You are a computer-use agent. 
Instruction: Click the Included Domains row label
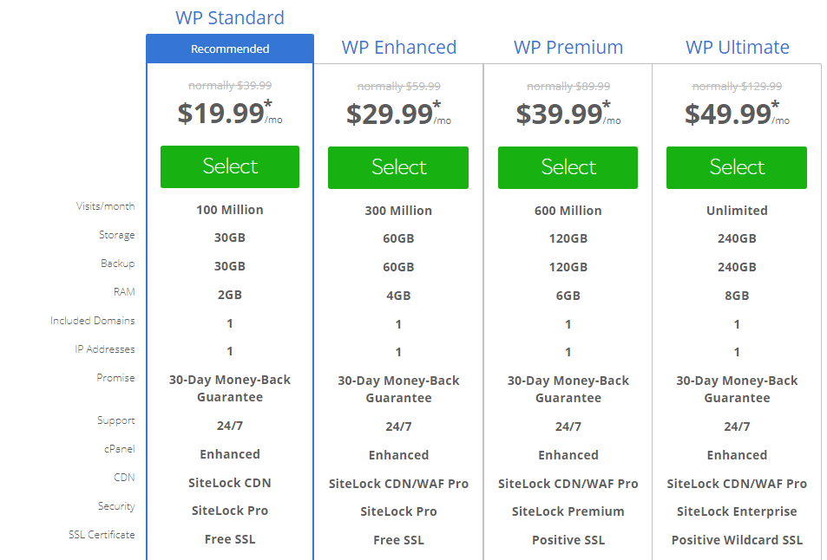coord(93,321)
